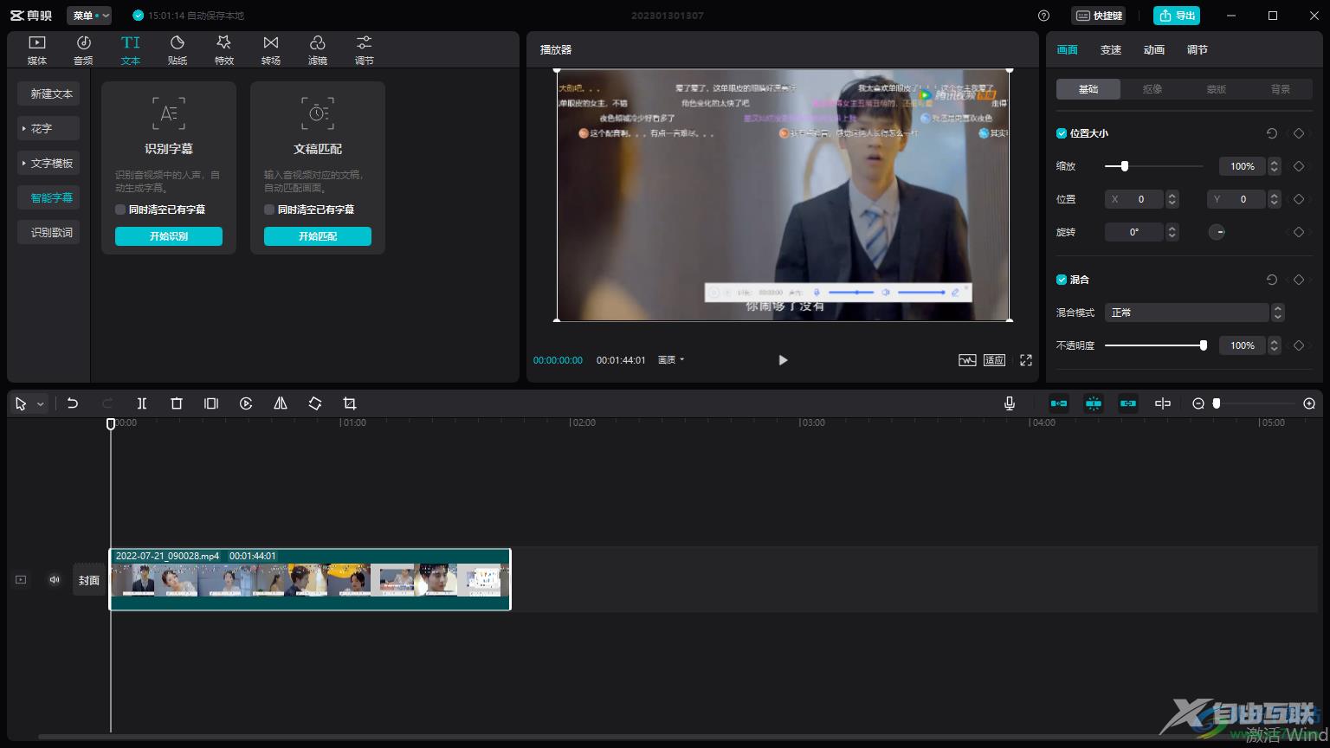Open the 媒体 media panel
This screenshot has width=1330, height=748.
(x=37, y=50)
